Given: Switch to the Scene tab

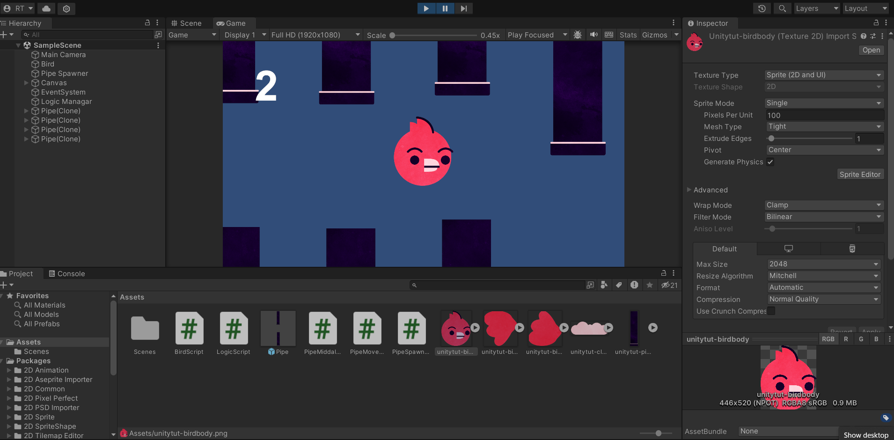Looking at the screenshot, I should coord(186,23).
